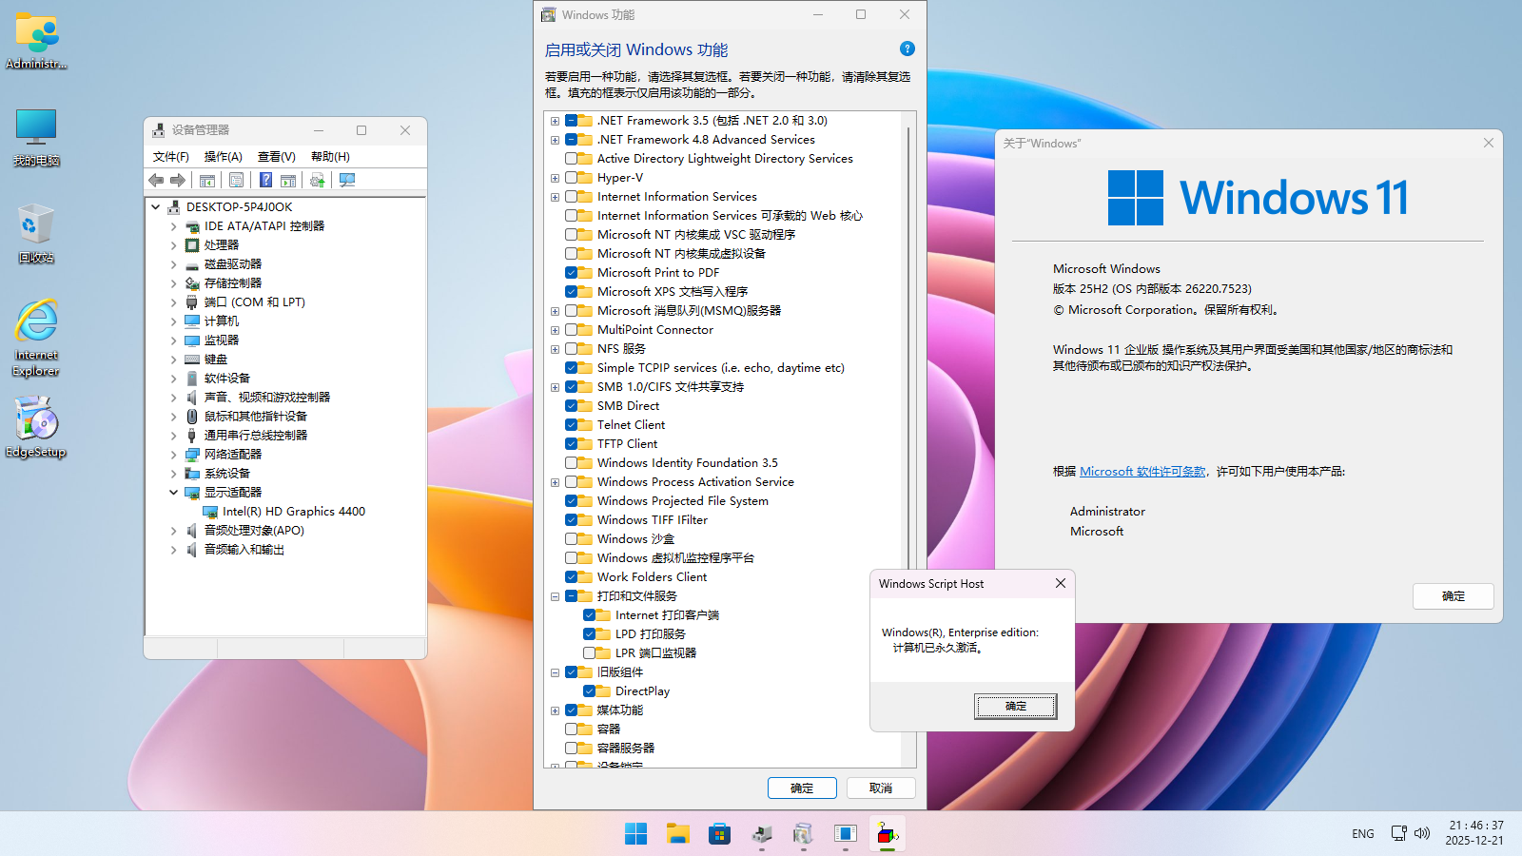1522x856 pixels.
Task: Toggle the Telnet Client checkbox
Action: click(x=572, y=425)
